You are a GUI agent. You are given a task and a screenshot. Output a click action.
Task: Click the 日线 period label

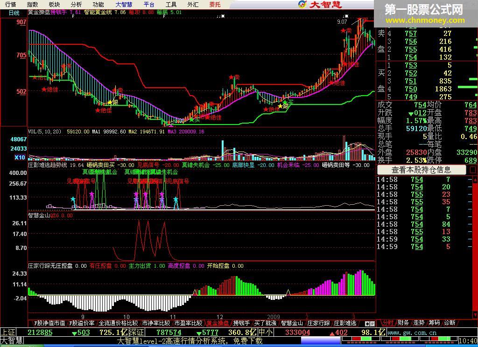coord(14,13)
